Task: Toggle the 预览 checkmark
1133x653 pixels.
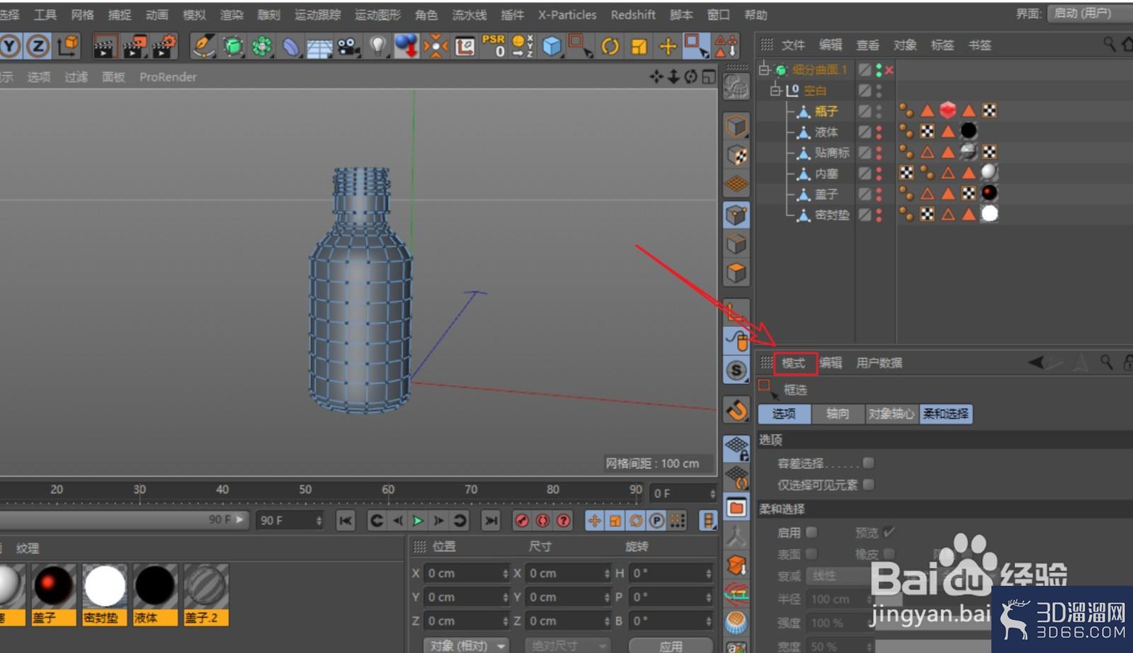Action: [889, 532]
